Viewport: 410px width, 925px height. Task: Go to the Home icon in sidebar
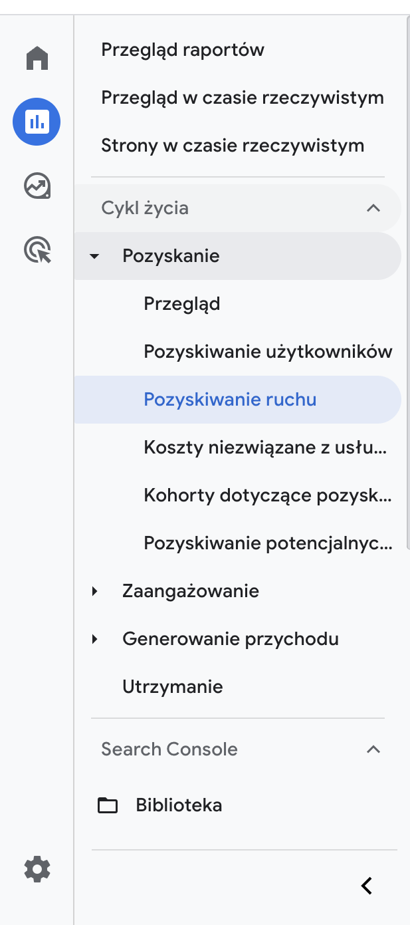(37, 59)
